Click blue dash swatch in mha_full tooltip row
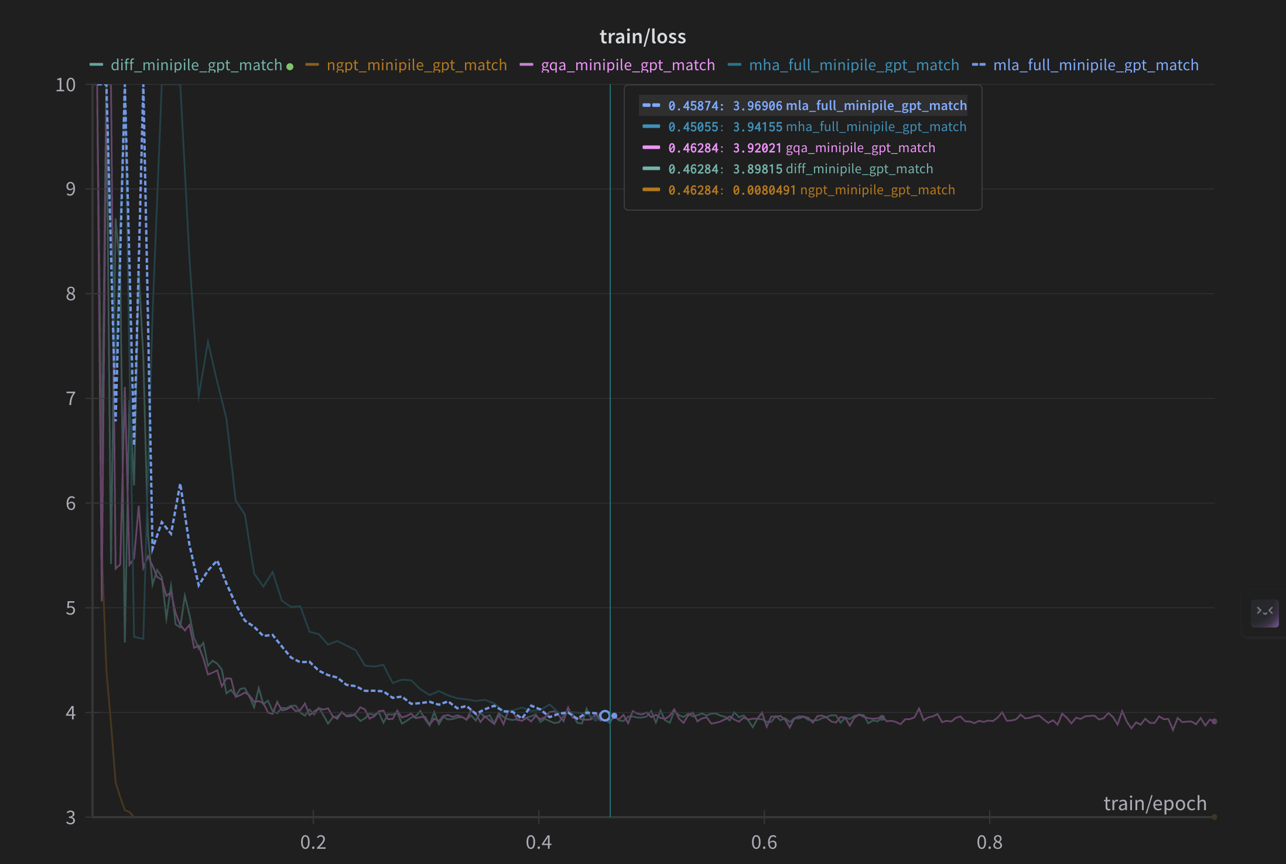Image resolution: width=1286 pixels, height=864 pixels. coord(651,126)
